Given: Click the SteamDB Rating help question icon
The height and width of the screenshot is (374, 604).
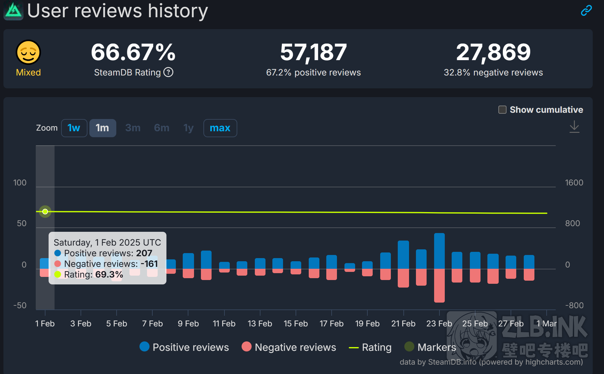Looking at the screenshot, I should [168, 72].
